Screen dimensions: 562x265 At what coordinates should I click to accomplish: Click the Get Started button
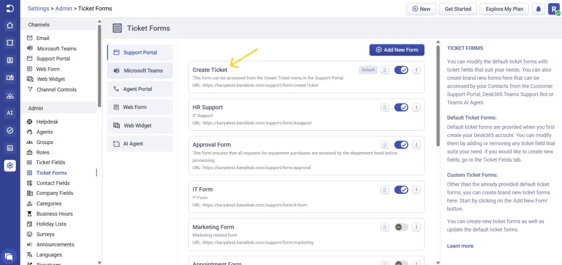tap(458, 9)
